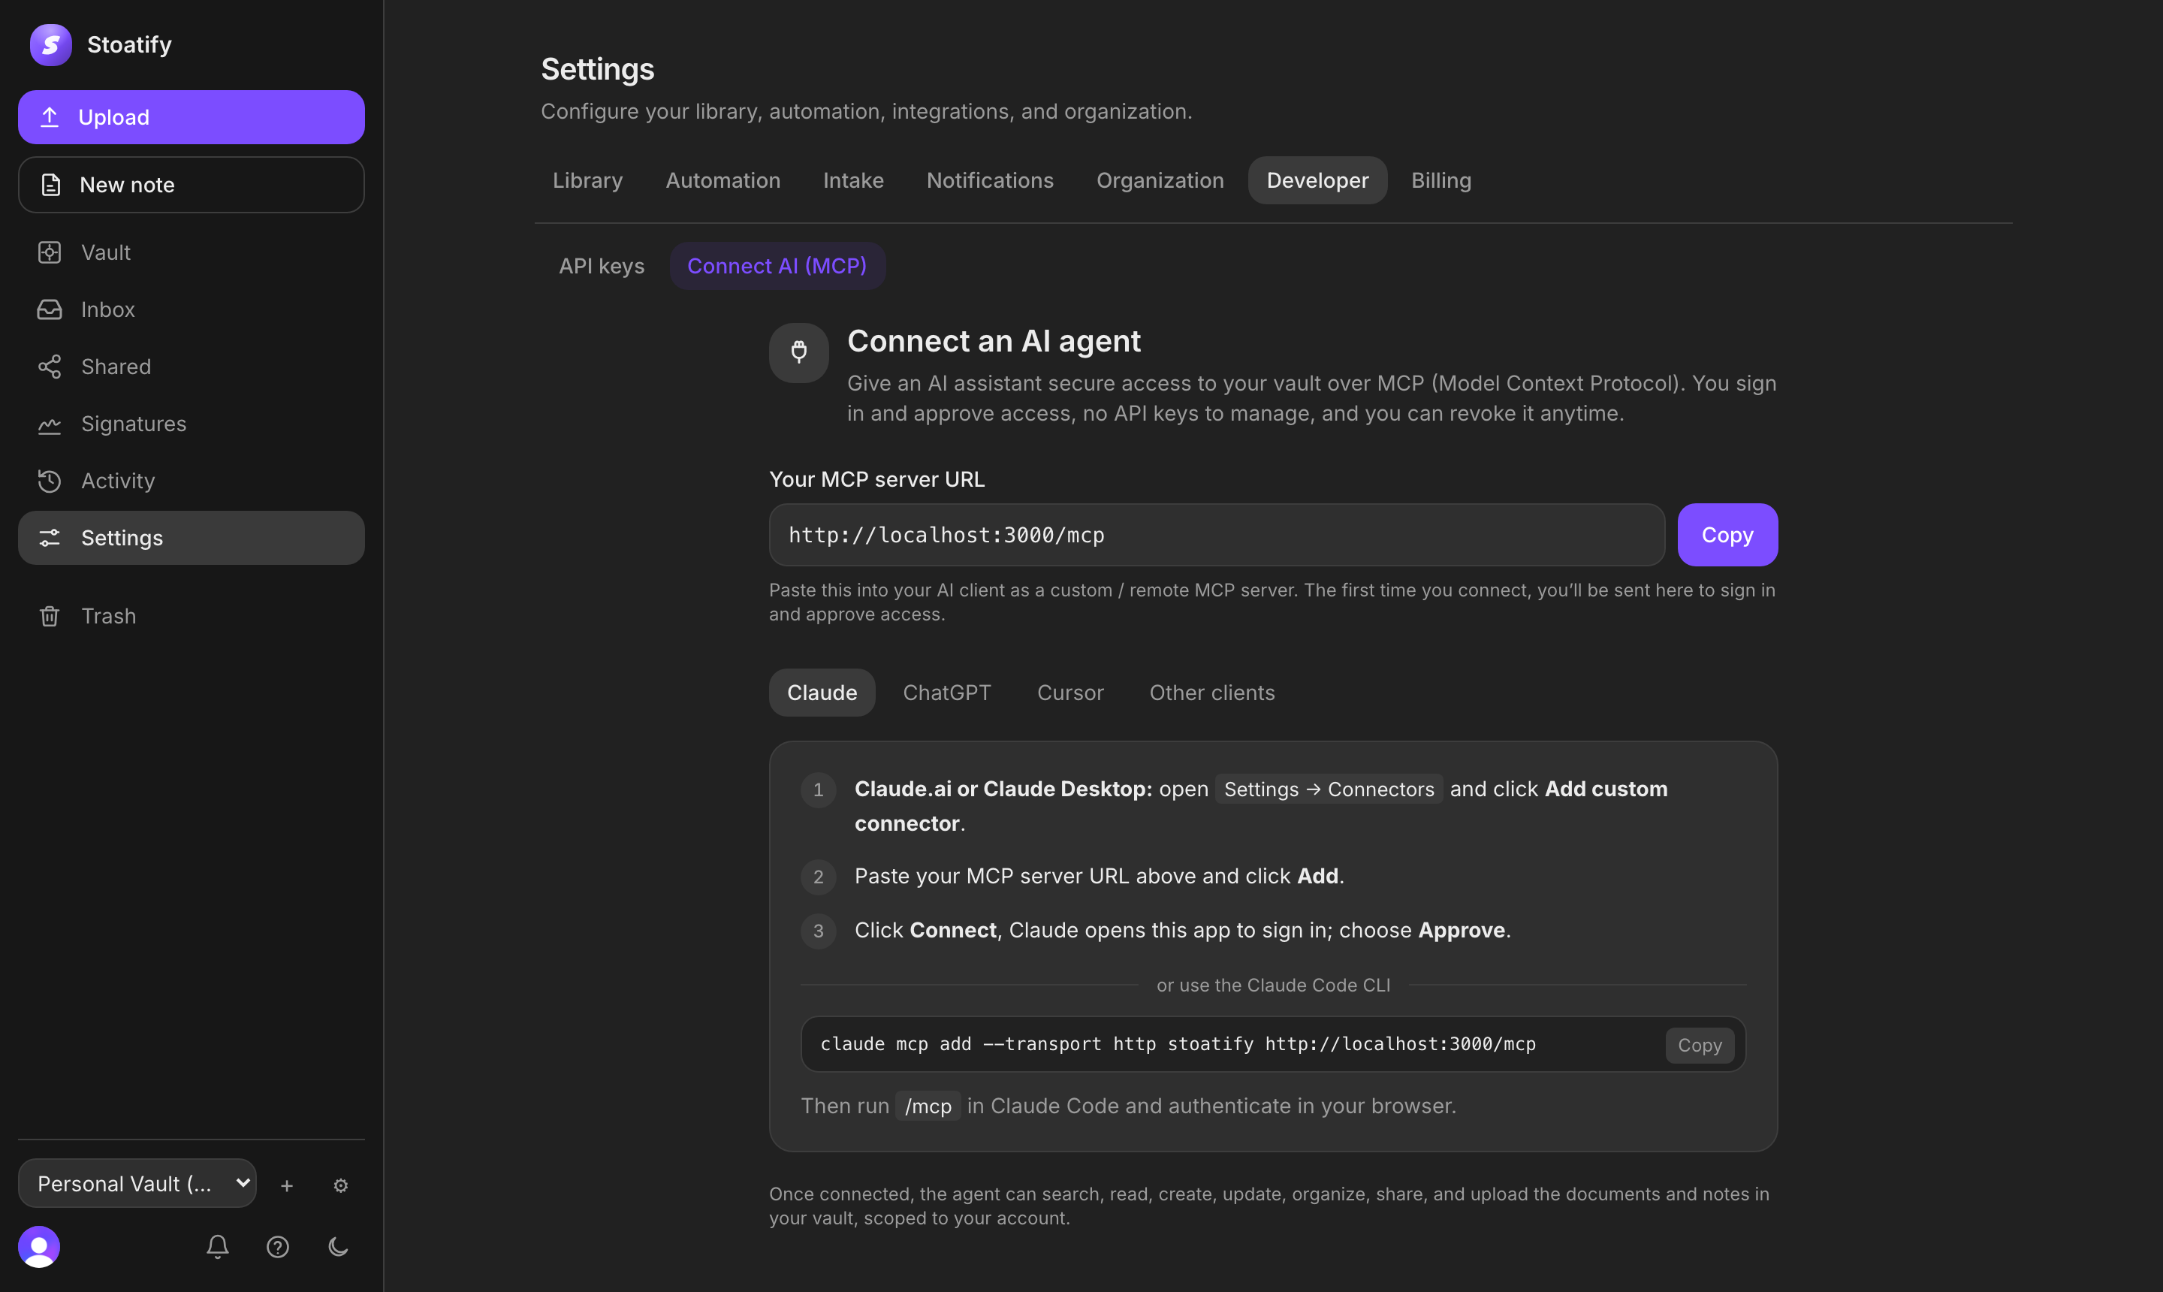Click the vault gear settings icon
Viewport: 2163px width, 1292px height.
(x=340, y=1186)
